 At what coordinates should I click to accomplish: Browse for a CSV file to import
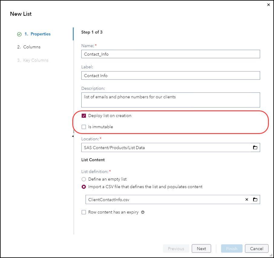tap(255, 200)
